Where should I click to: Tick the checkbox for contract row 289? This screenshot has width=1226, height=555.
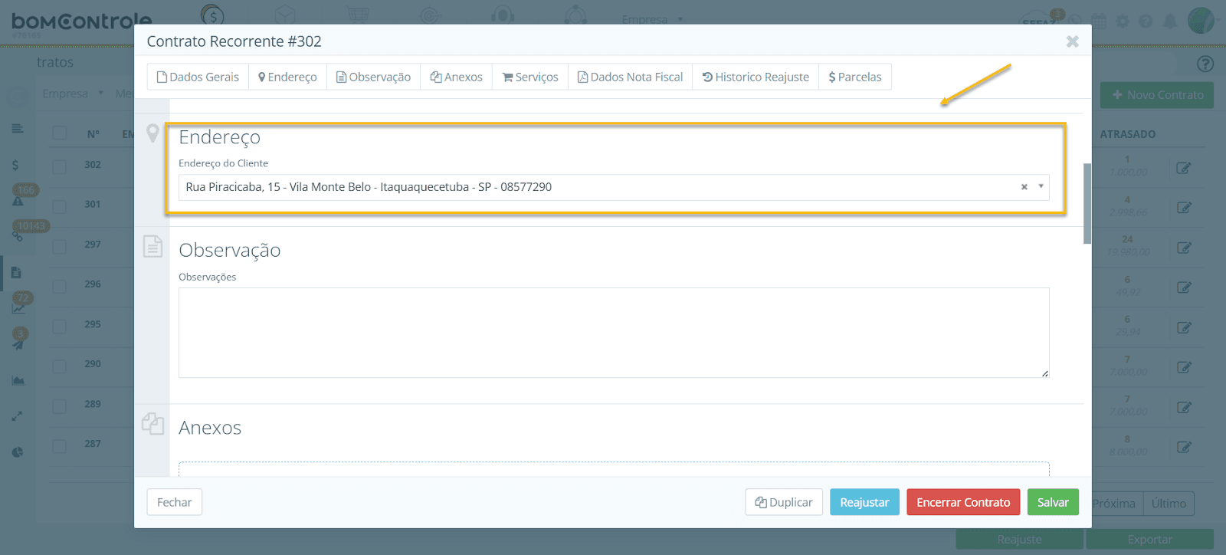click(60, 406)
